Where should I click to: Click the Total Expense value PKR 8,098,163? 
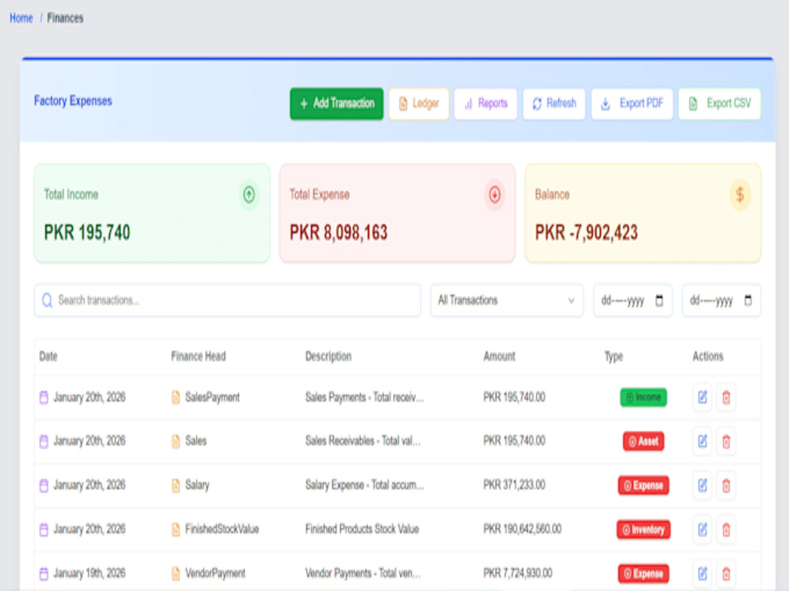[x=338, y=232]
